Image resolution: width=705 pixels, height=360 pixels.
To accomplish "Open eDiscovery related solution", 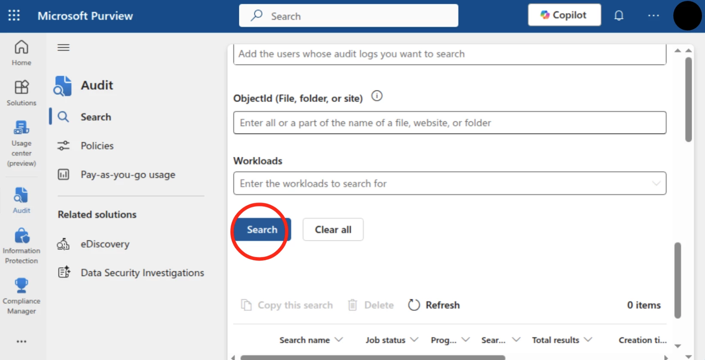I will point(105,244).
